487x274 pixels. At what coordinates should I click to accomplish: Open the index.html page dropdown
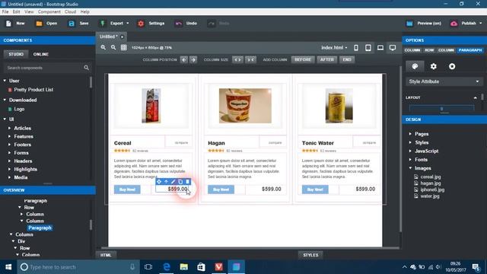click(x=334, y=47)
